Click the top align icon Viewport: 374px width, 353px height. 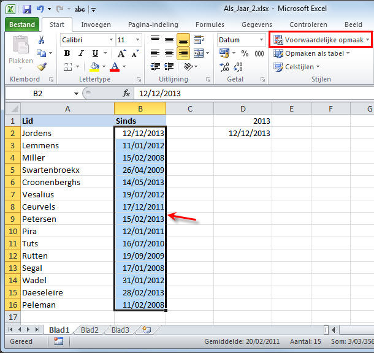coord(155,40)
